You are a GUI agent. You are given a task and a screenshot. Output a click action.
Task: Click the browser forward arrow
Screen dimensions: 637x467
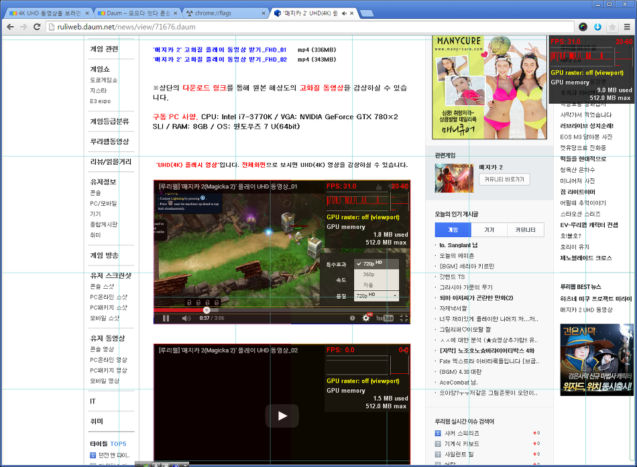[x=23, y=27]
